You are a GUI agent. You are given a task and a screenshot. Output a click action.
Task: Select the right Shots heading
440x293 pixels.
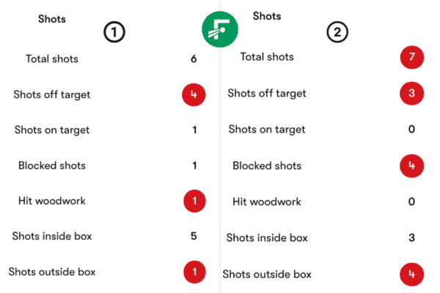coord(267,16)
